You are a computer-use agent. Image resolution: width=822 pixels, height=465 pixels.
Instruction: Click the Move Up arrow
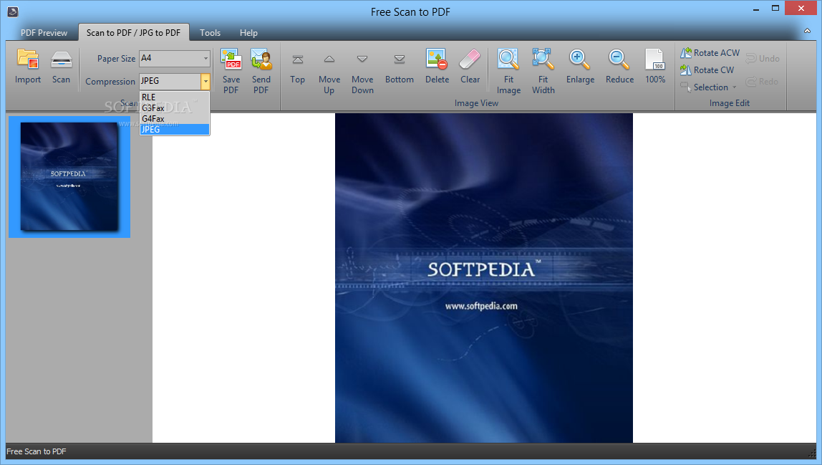329,59
